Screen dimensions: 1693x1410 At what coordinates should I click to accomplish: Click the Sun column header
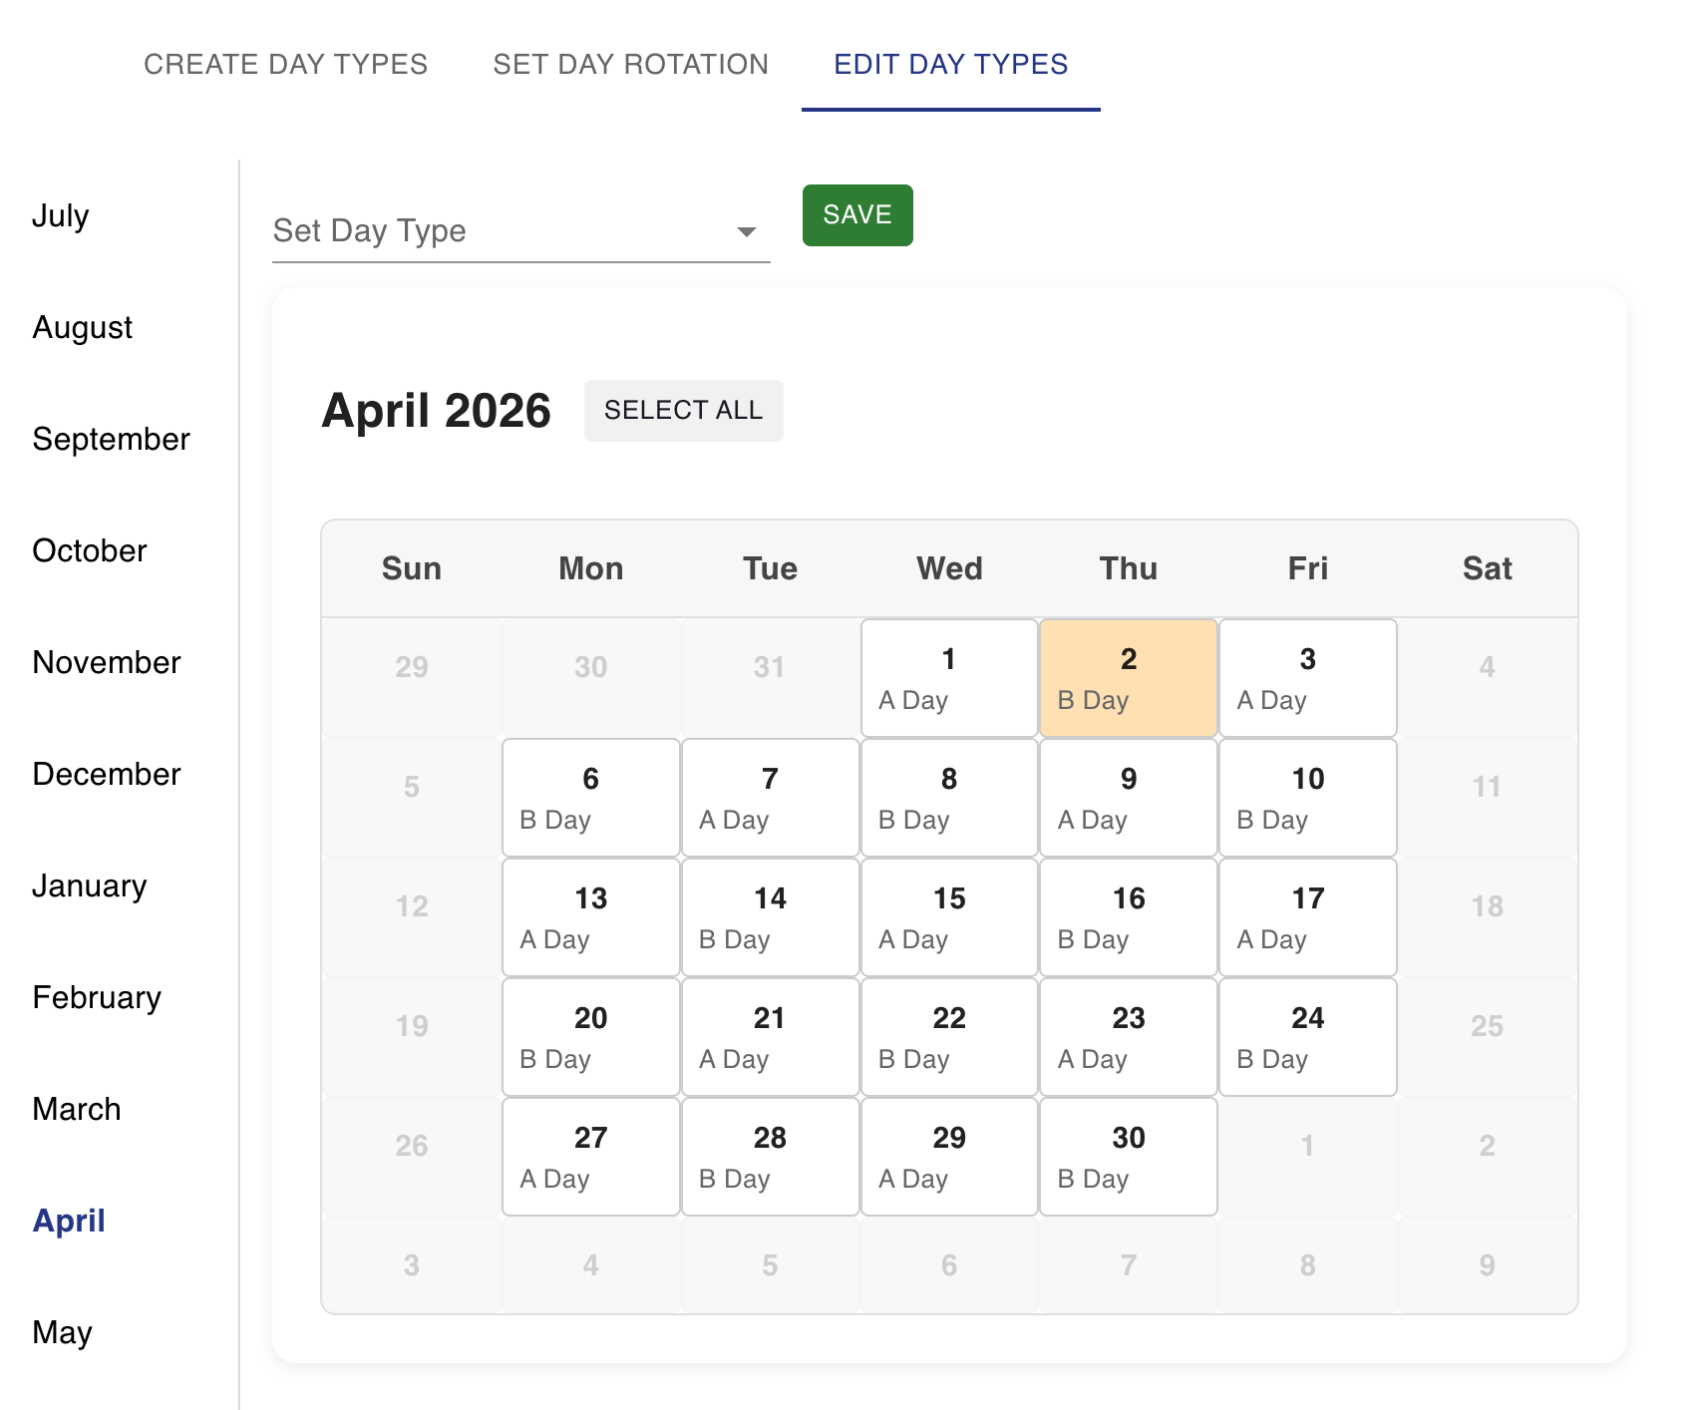tap(412, 568)
